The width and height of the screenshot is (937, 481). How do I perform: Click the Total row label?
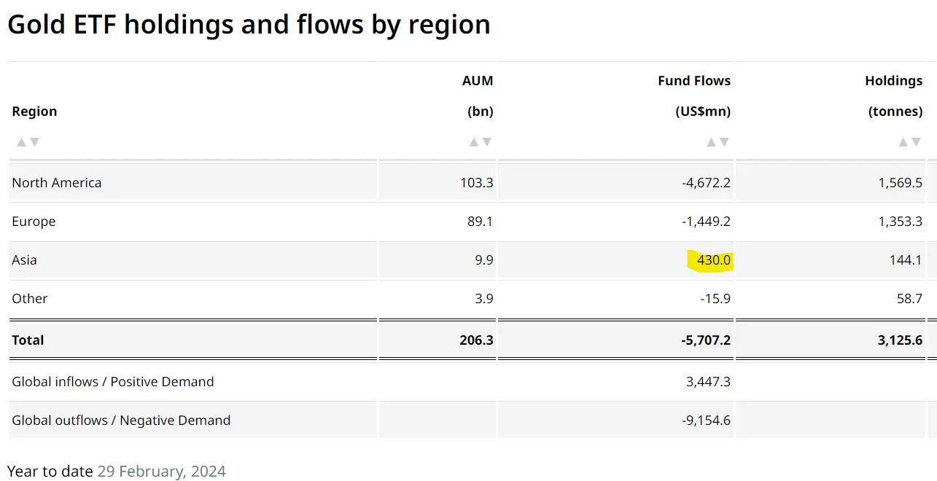(x=28, y=340)
